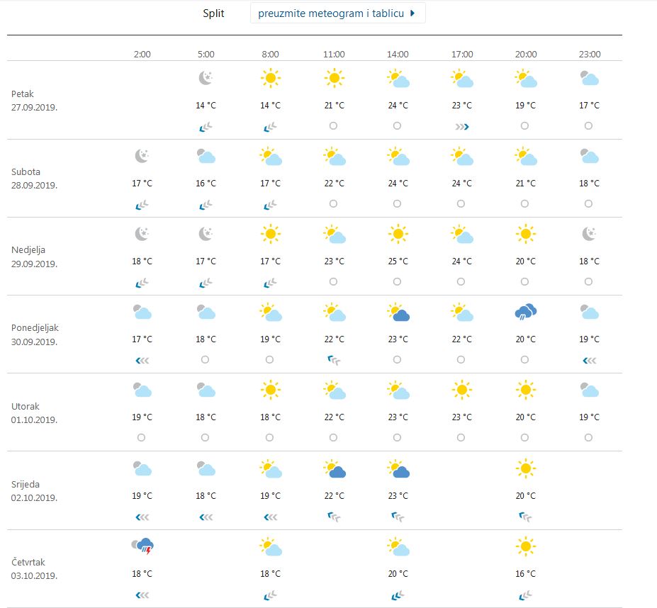The width and height of the screenshot is (657, 608).
Task: Select the sunny icon for Petak 8:00
Action: tap(270, 79)
